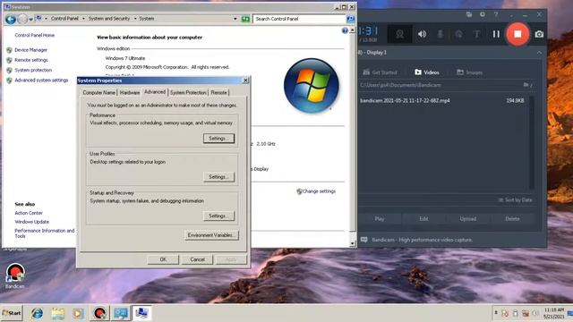Open the Bandicam desktop shortcut
573x322 pixels.
[x=14, y=276]
